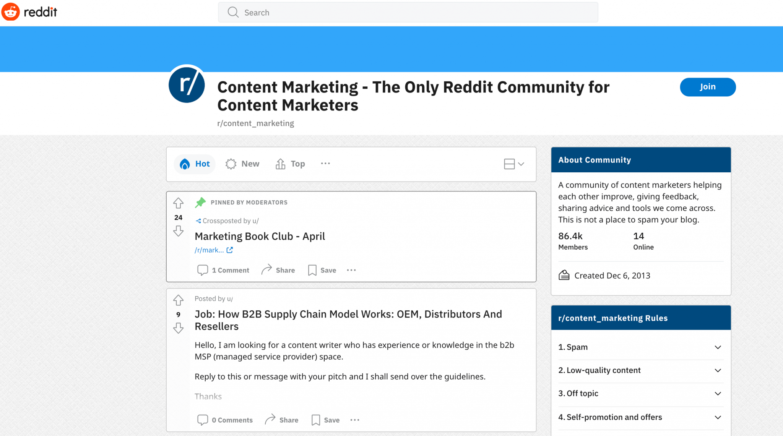The image size is (783, 436).
Task: Downvote the B2B Supply Chain job post
Action: 178,328
